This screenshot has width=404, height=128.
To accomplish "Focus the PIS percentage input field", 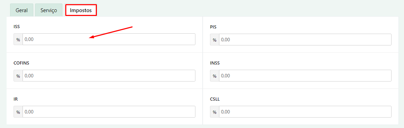I will pyautogui.click(x=305, y=40).
